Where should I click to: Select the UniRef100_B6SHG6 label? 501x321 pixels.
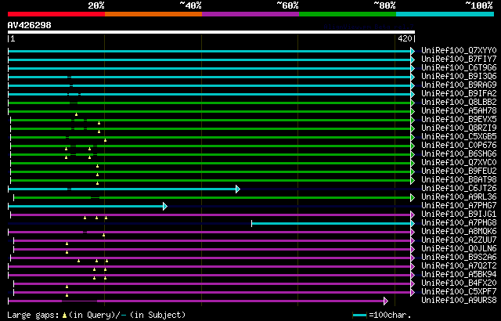(x=459, y=154)
